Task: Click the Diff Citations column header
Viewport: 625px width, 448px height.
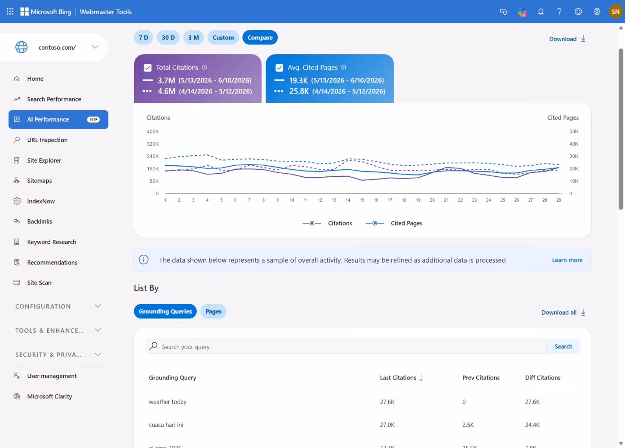Action: pyautogui.click(x=543, y=378)
